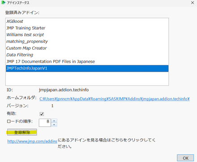197x162 pixels.
Task: Close the アドインステータス dialog
Action: coord(193,3)
